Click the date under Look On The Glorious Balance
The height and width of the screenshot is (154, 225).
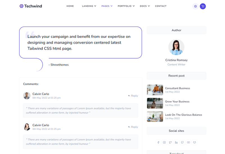pos(172,118)
